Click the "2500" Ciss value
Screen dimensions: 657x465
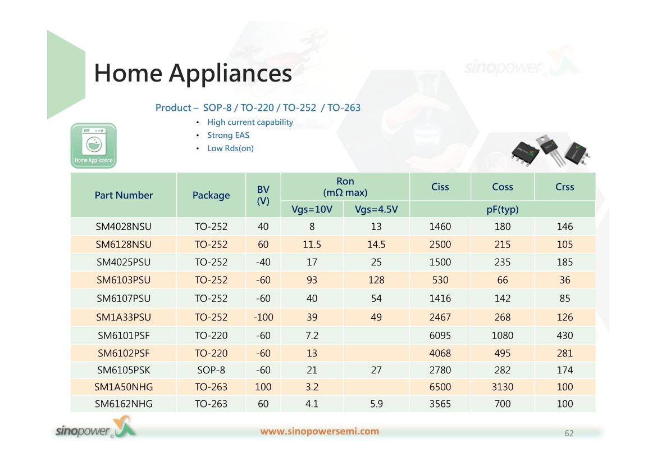[440, 244]
